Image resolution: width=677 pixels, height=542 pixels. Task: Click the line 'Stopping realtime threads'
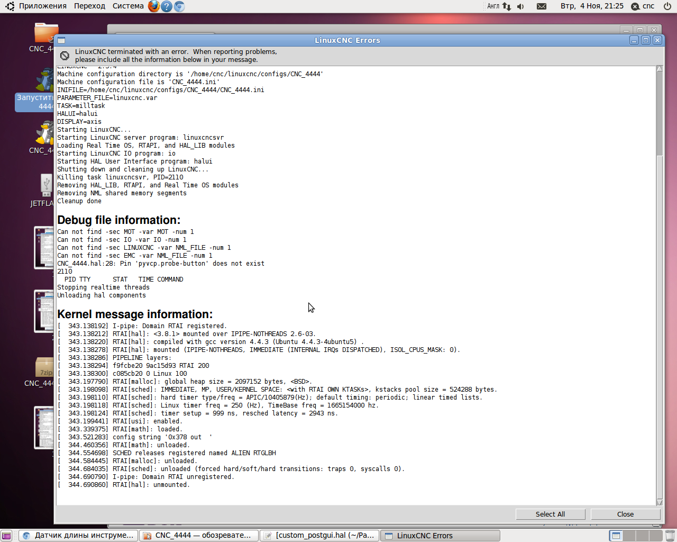click(103, 287)
